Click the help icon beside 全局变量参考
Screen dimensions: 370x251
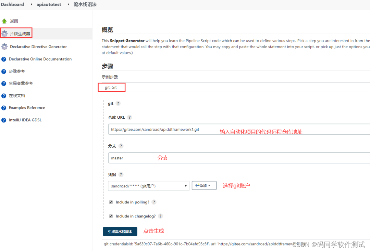point(4,83)
